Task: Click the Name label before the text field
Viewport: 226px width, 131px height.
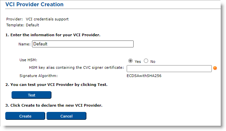Action: (24, 44)
